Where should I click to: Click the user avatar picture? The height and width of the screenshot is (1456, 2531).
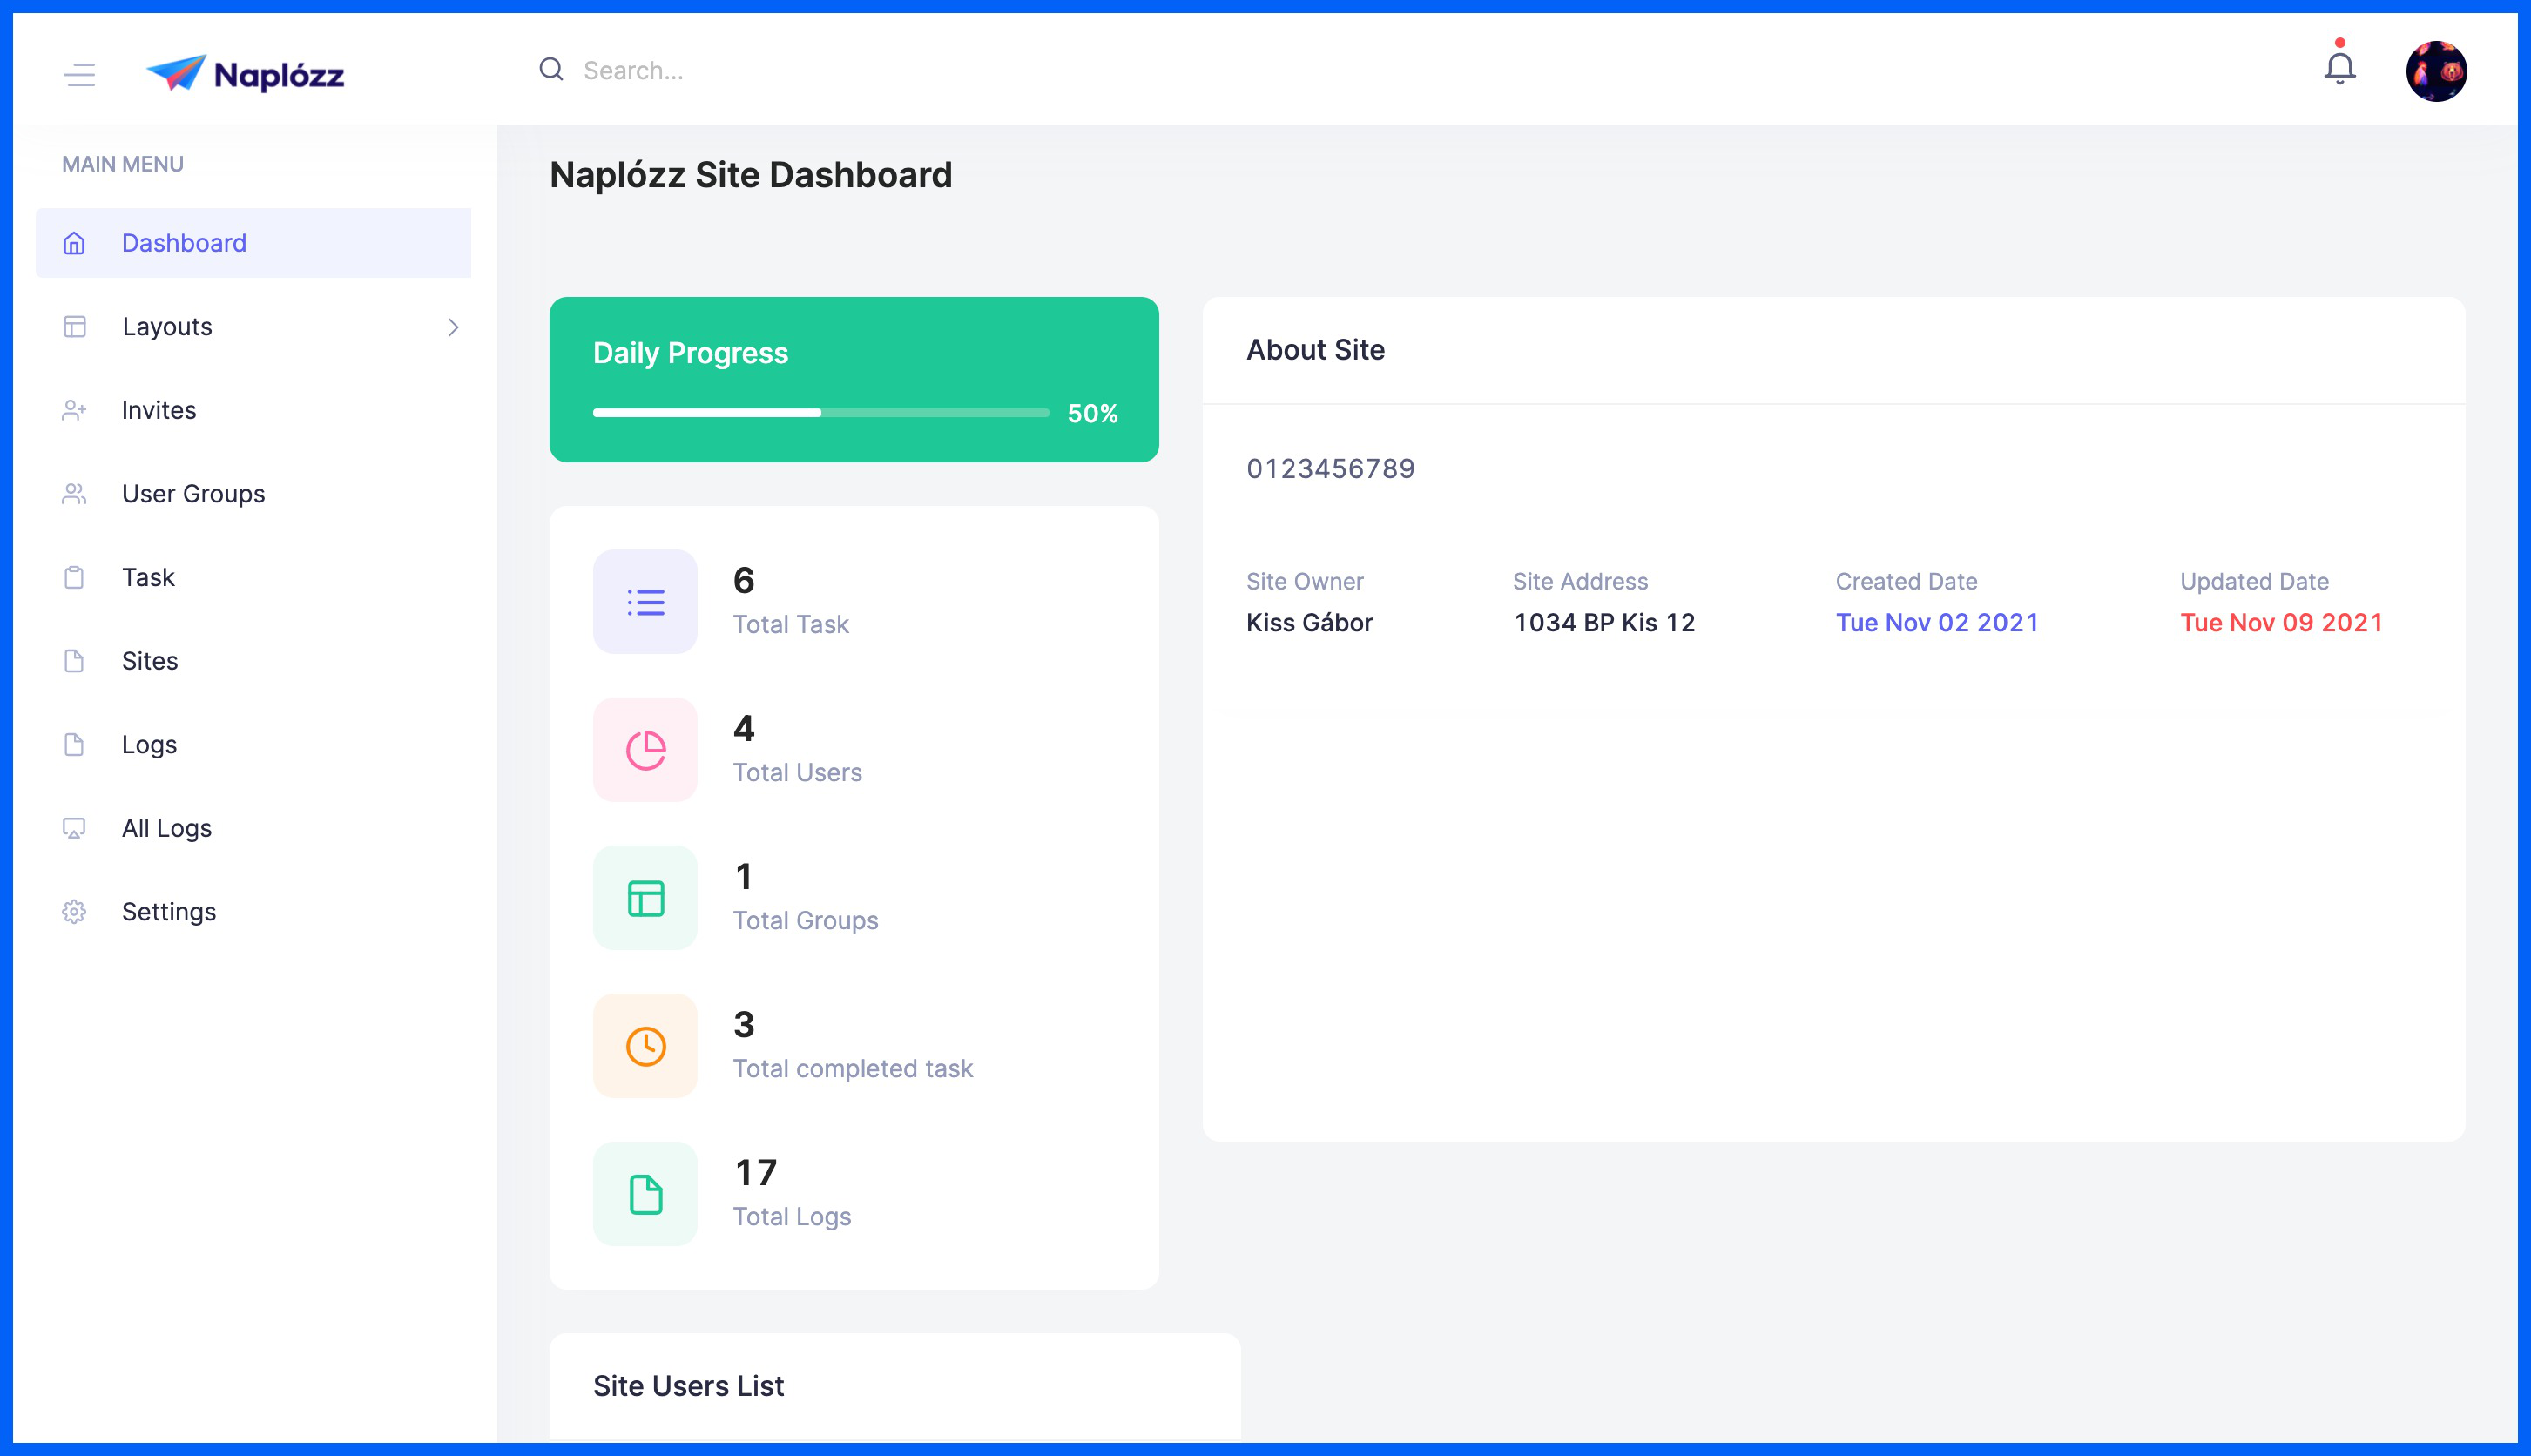click(x=2435, y=71)
